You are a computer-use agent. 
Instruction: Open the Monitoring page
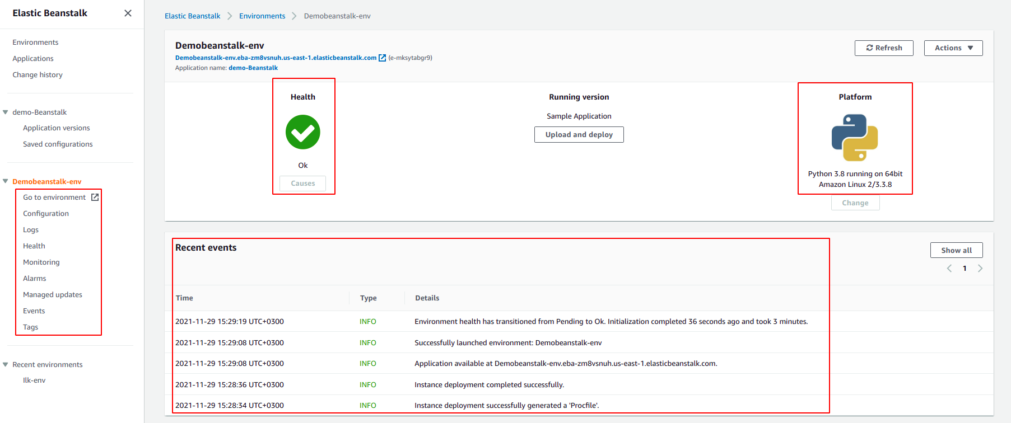coord(41,262)
